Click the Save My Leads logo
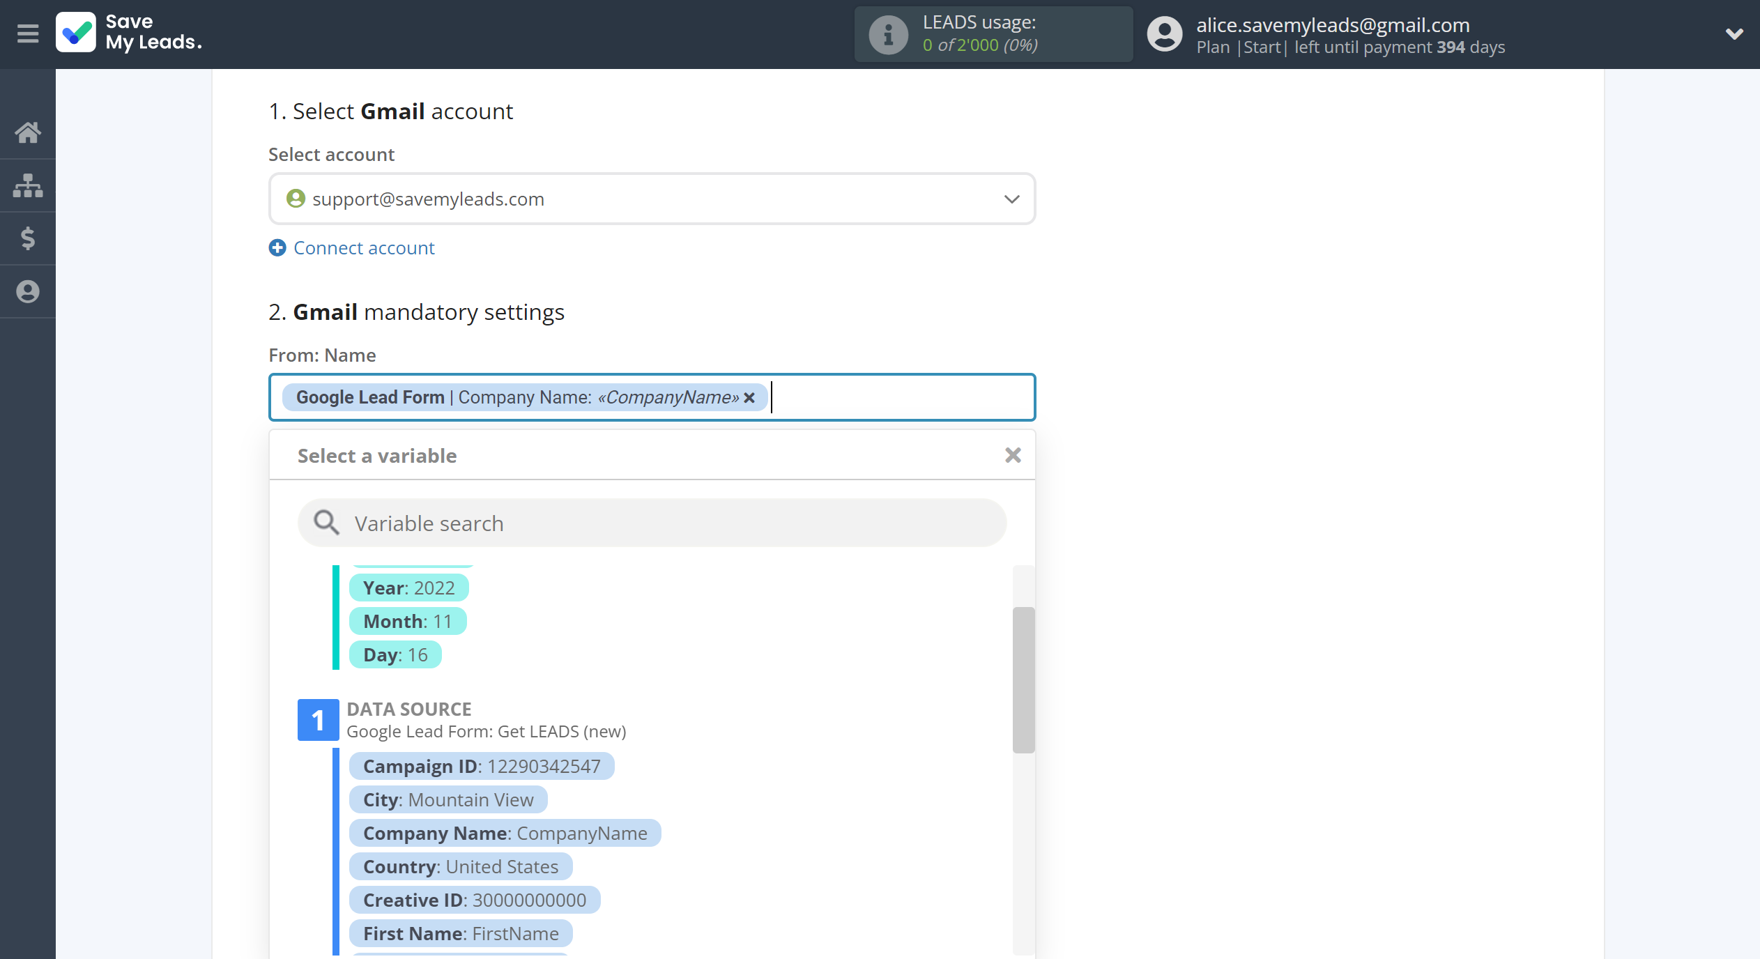 point(130,33)
